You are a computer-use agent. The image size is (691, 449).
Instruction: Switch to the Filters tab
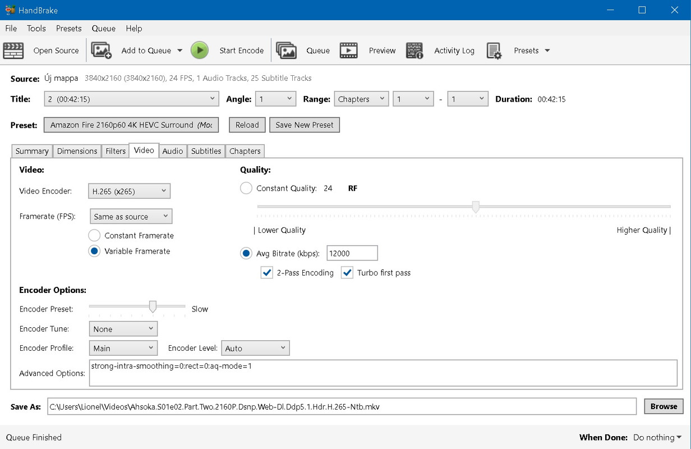(116, 151)
